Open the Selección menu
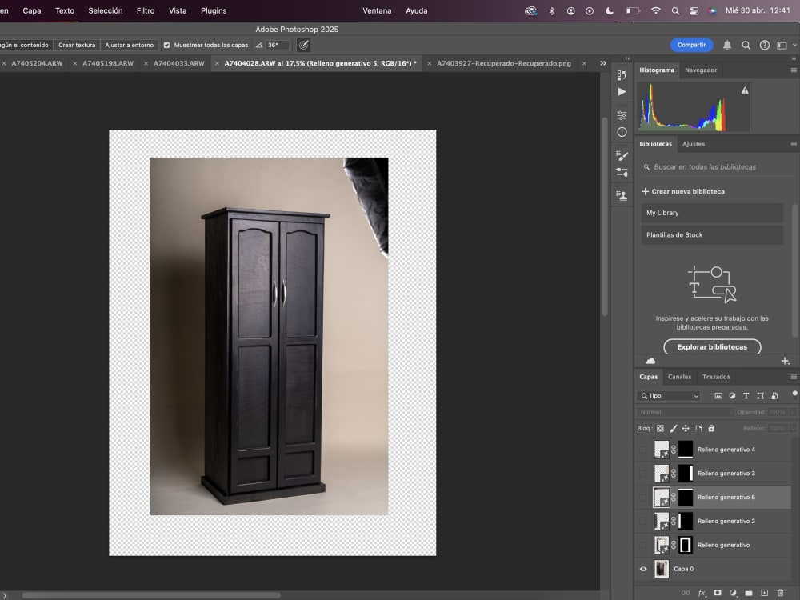This screenshot has width=800, height=600. click(x=105, y=10)
